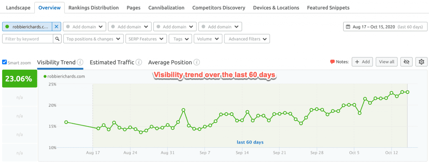
Task: Go to the Pages tab
Action: (x=134, y=8)
